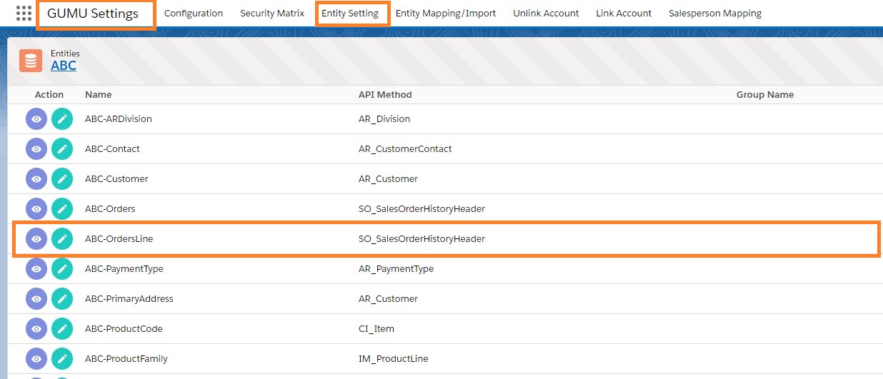View the ABC-OrdersLine entity
The image size is (883, 379).
[36, 239]
